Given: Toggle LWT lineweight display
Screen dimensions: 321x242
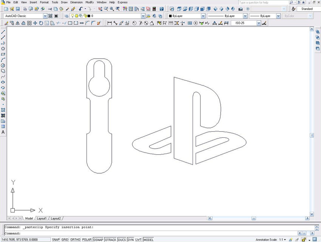Looking at the screenshot, I should 138,239.
